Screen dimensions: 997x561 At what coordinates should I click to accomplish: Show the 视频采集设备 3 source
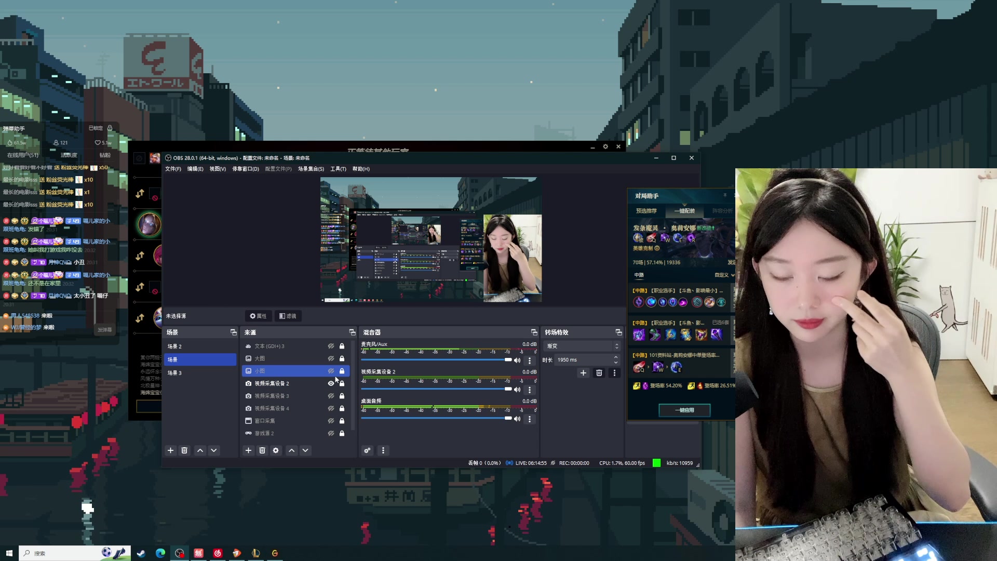point(331,396)
